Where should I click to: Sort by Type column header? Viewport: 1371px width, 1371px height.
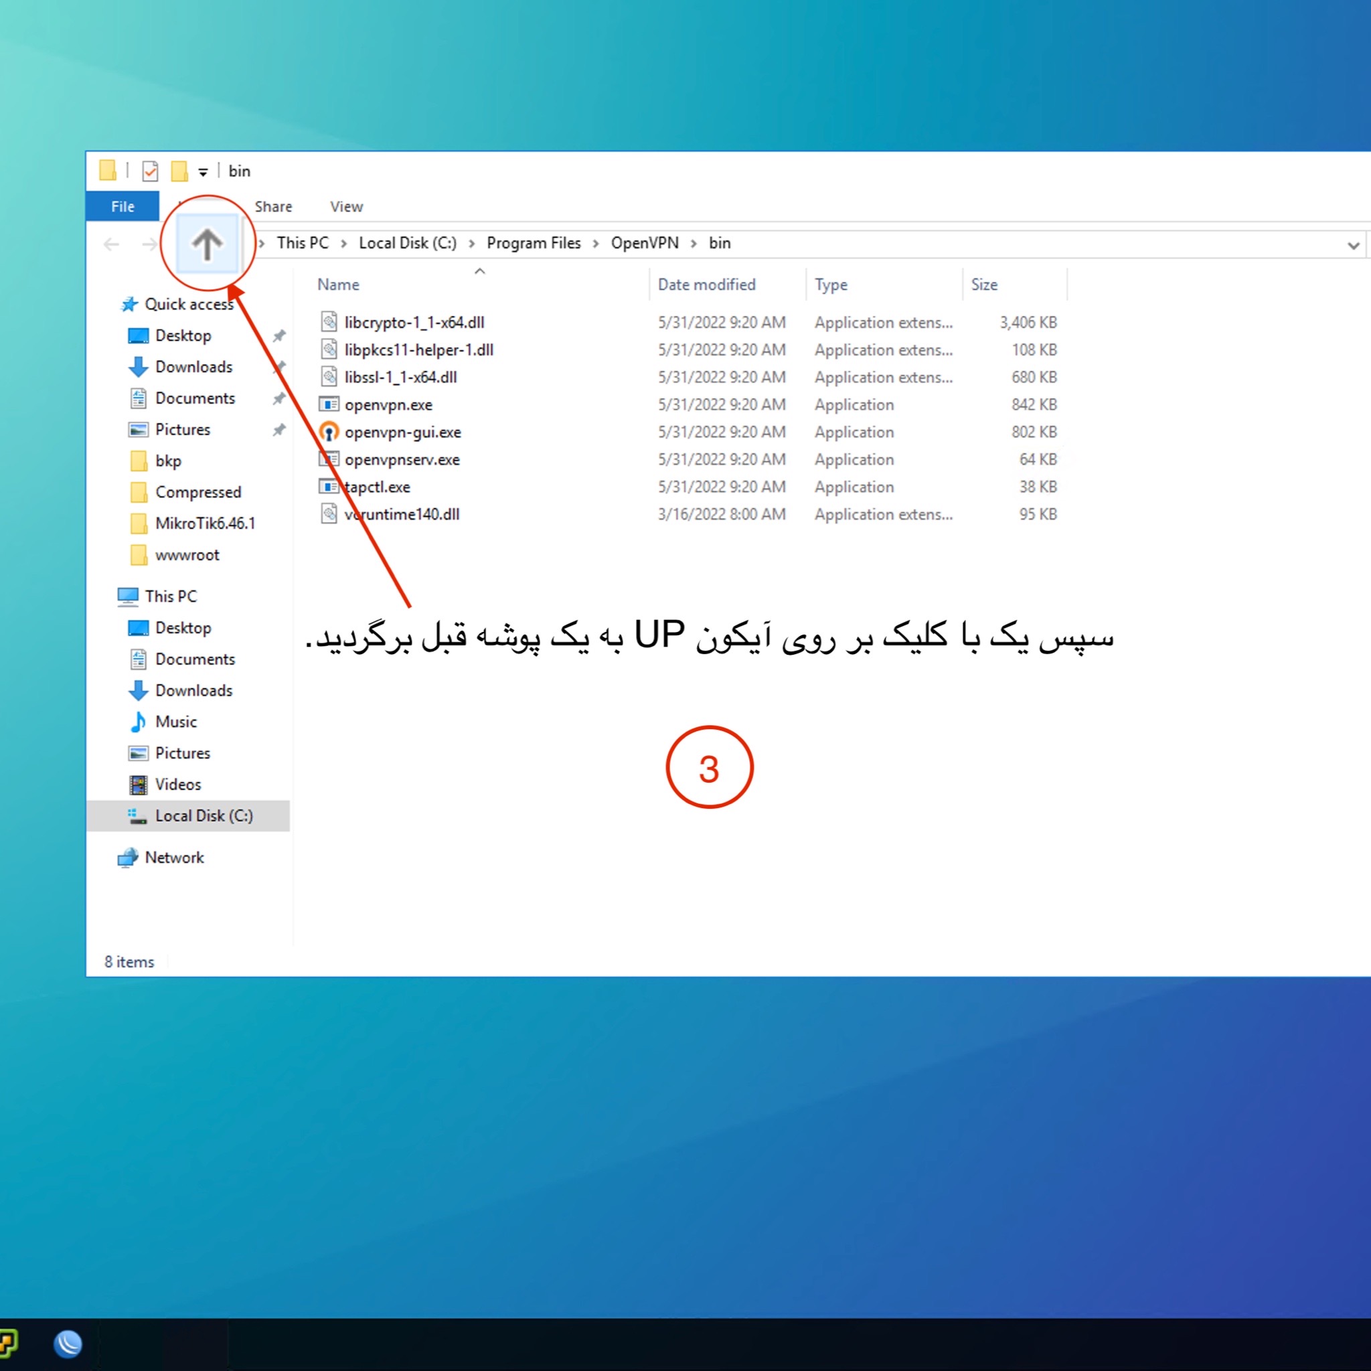pyautogui.click(x=831, y=285)
